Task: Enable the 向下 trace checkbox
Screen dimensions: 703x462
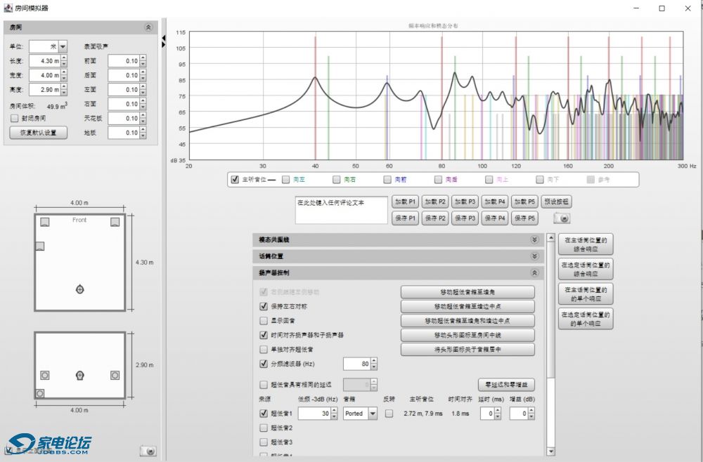Action: point(540,180)
